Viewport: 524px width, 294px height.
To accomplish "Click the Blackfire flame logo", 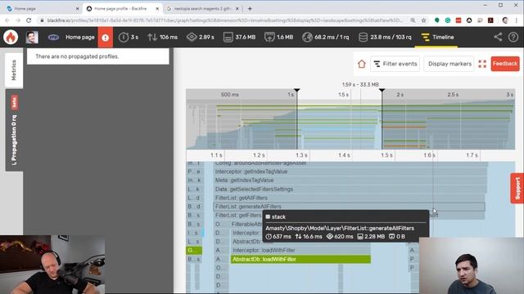I will click(x=11, y=37).
